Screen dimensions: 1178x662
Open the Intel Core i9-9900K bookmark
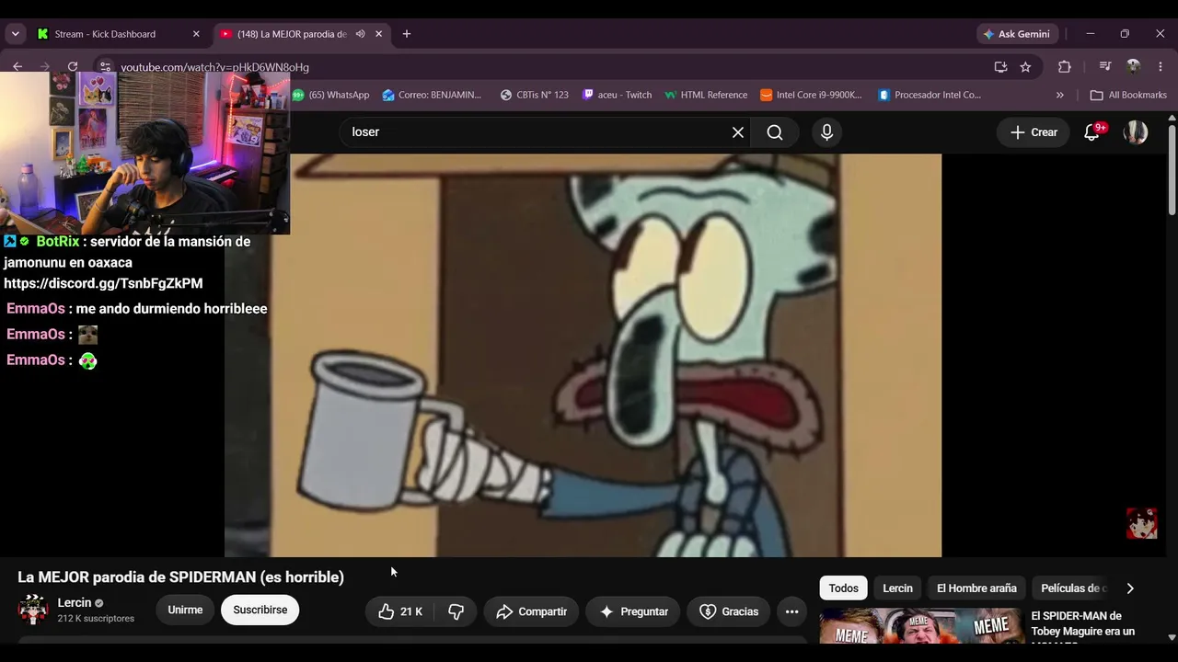click(811, 95)
